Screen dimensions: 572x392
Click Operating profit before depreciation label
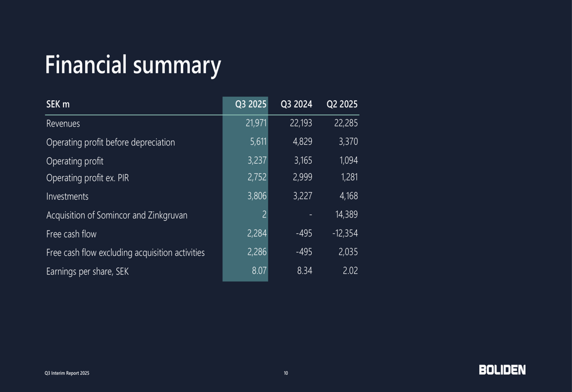pyautogui.click(x=110, y=142)
